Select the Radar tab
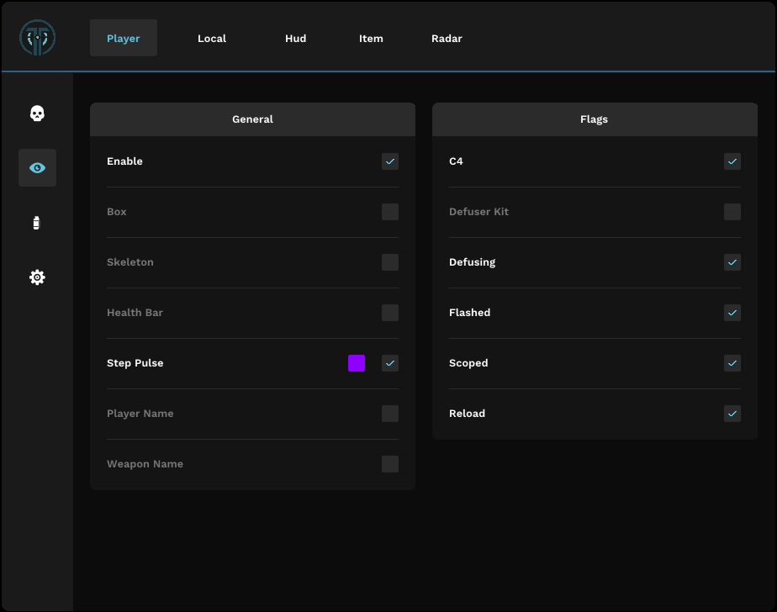Image resolution: width=777 pixels, height=612 pixels. [x=447, y=38]
